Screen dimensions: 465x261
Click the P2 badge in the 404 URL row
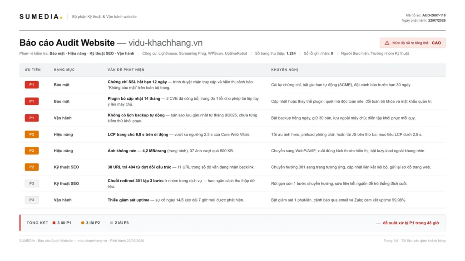(x=32, y=167)
